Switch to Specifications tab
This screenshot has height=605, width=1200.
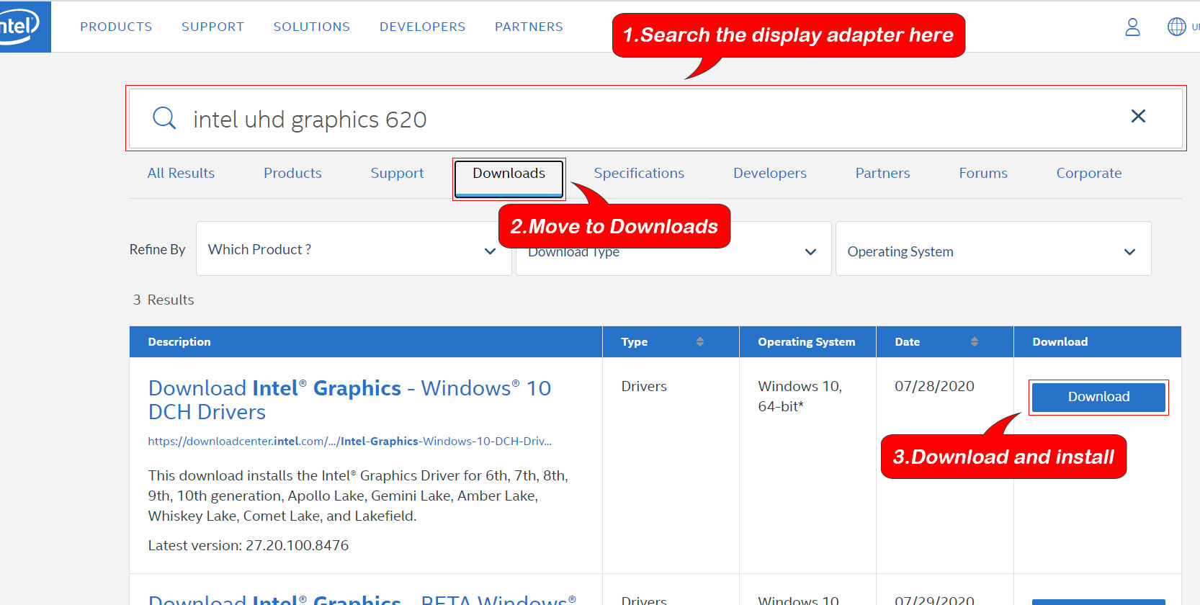639,173
